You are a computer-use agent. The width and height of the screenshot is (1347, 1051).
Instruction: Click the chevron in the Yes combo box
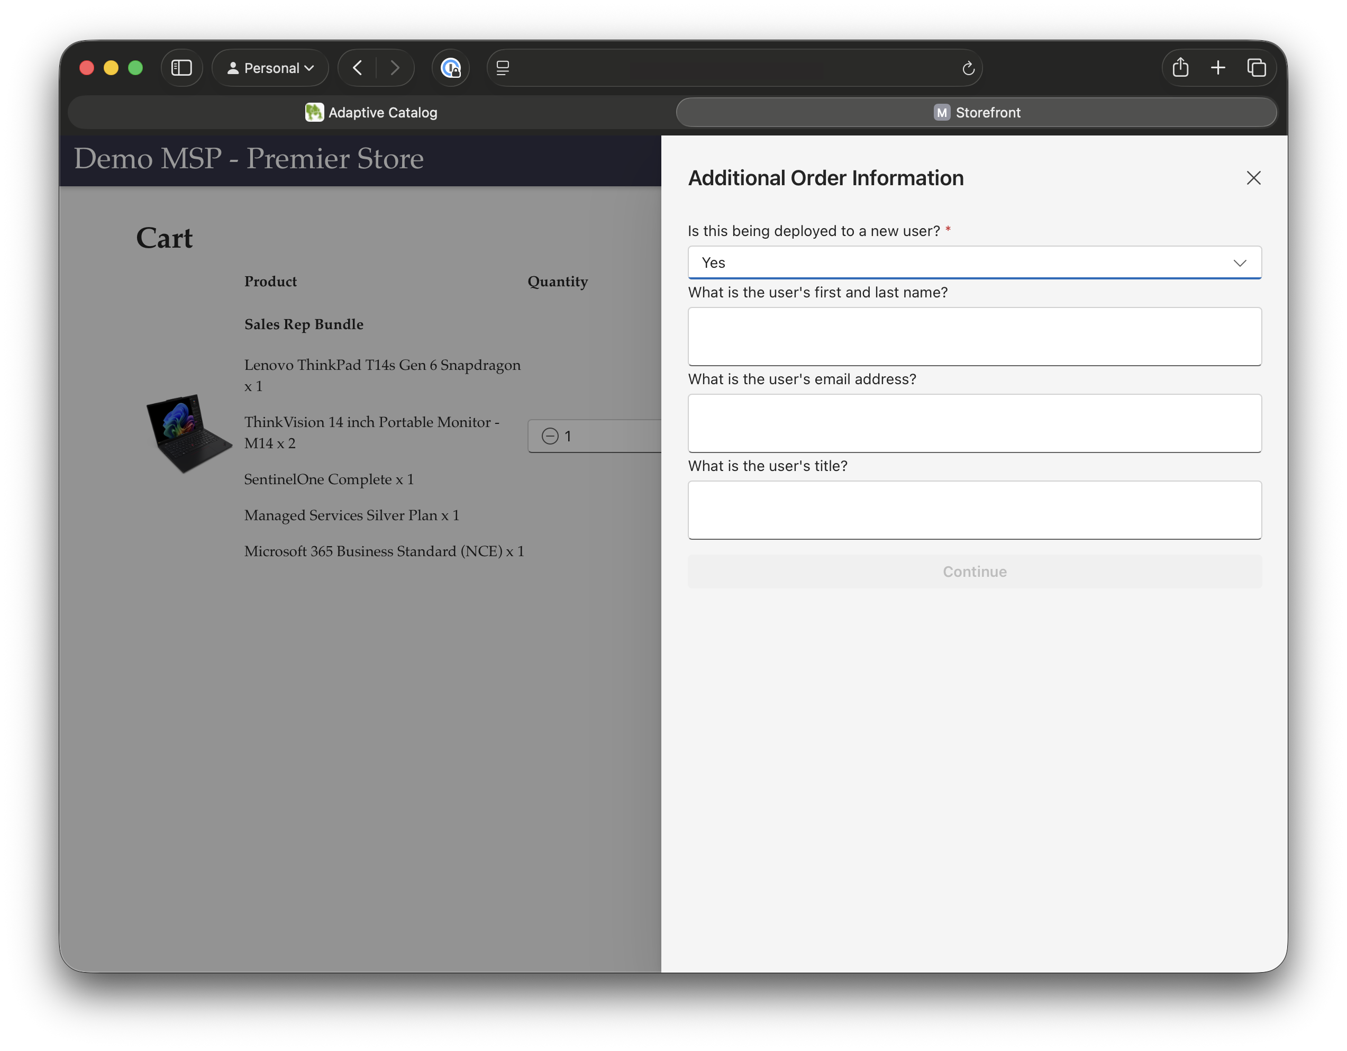click(1240, 262)
